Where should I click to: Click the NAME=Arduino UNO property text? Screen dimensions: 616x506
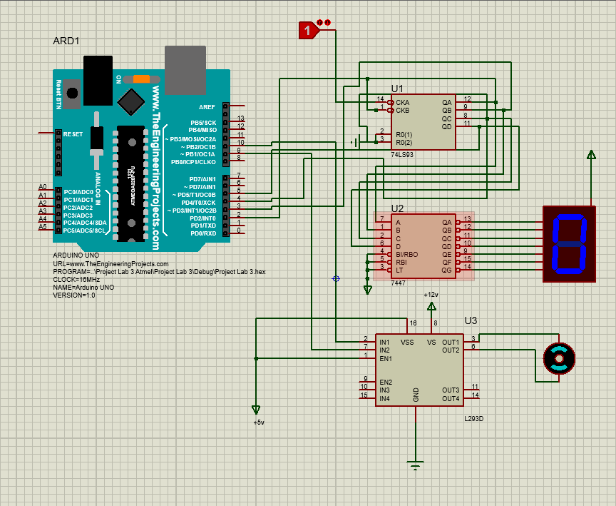83,288
